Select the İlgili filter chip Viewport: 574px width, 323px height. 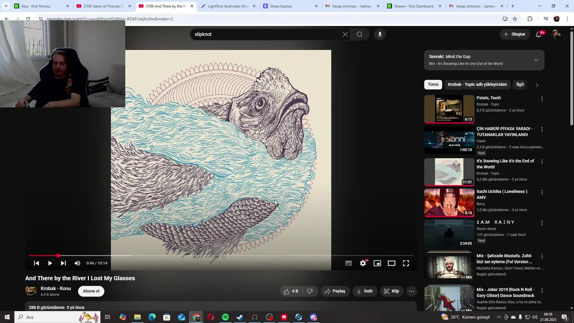tap(520, 84)
